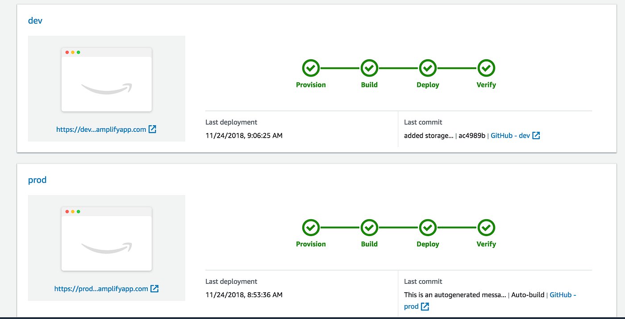Viewport: 625px width, 319px height.
Task: Open the GitHub - prod commit link
Action: pos(562,294)
